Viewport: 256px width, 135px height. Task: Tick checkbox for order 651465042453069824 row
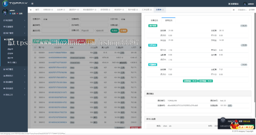coord(35,122)
